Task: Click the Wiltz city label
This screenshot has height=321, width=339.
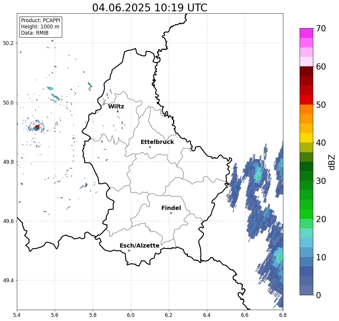Action: point(116,106)
